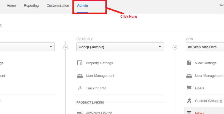This screenshot has height=114, width=224.
Task: Switch to the Reporting tab
Action: pos(31,6)
